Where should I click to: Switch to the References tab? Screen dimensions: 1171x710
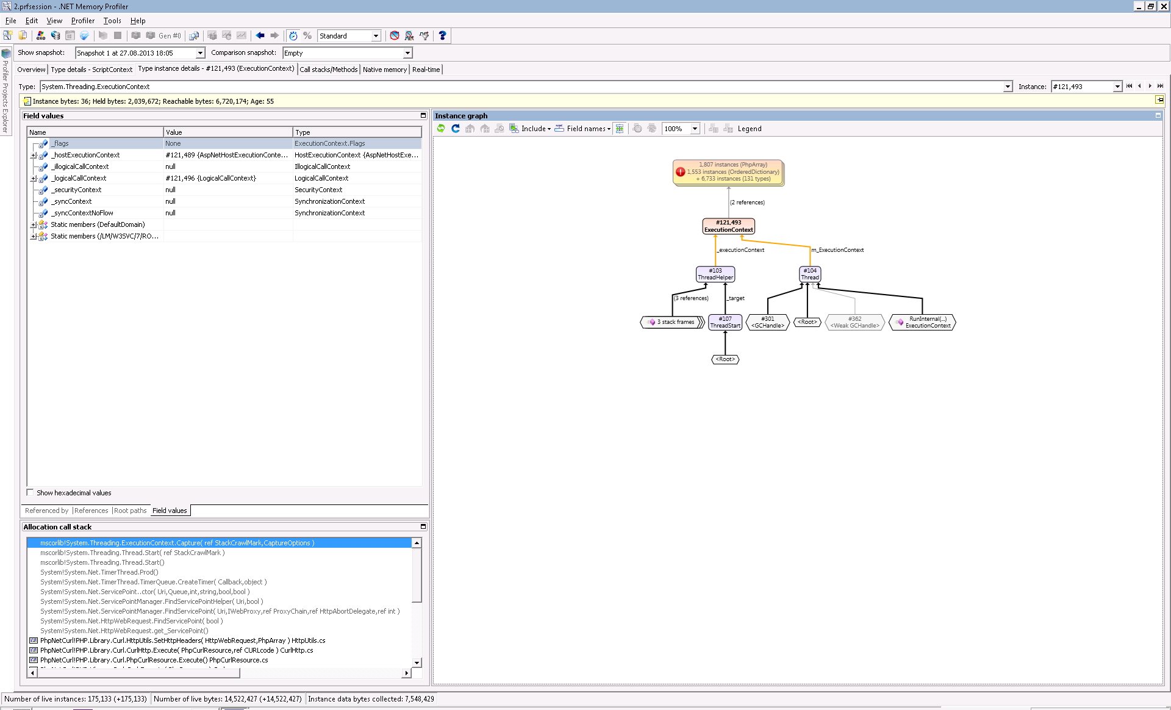click(91, 511)
